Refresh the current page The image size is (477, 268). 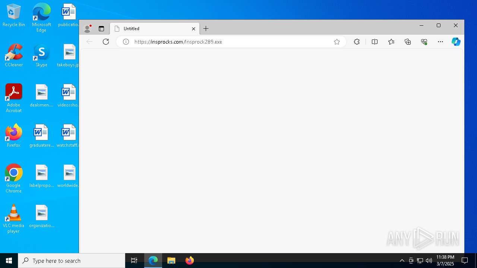(x=106, y=42)
